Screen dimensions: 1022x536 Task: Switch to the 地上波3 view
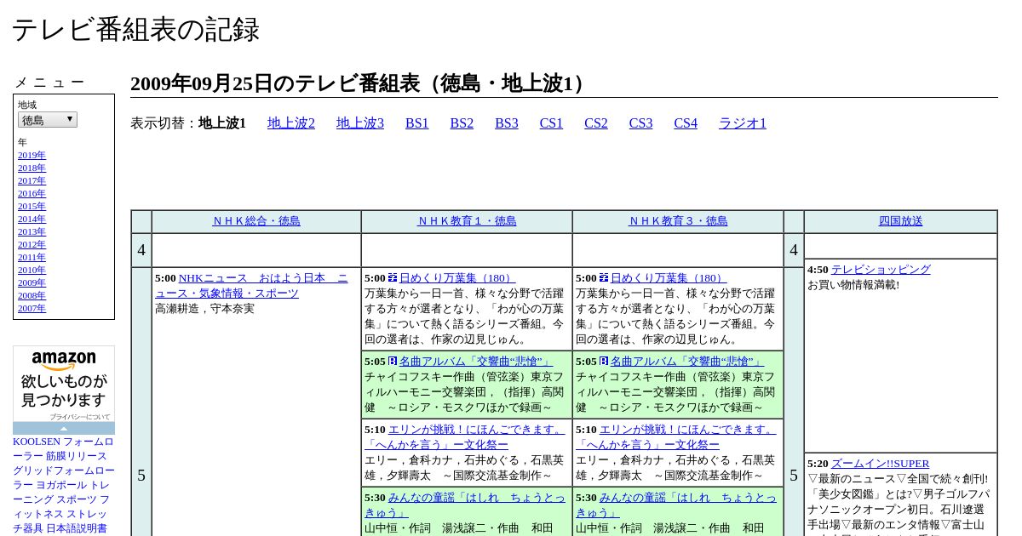pos(360,123)
